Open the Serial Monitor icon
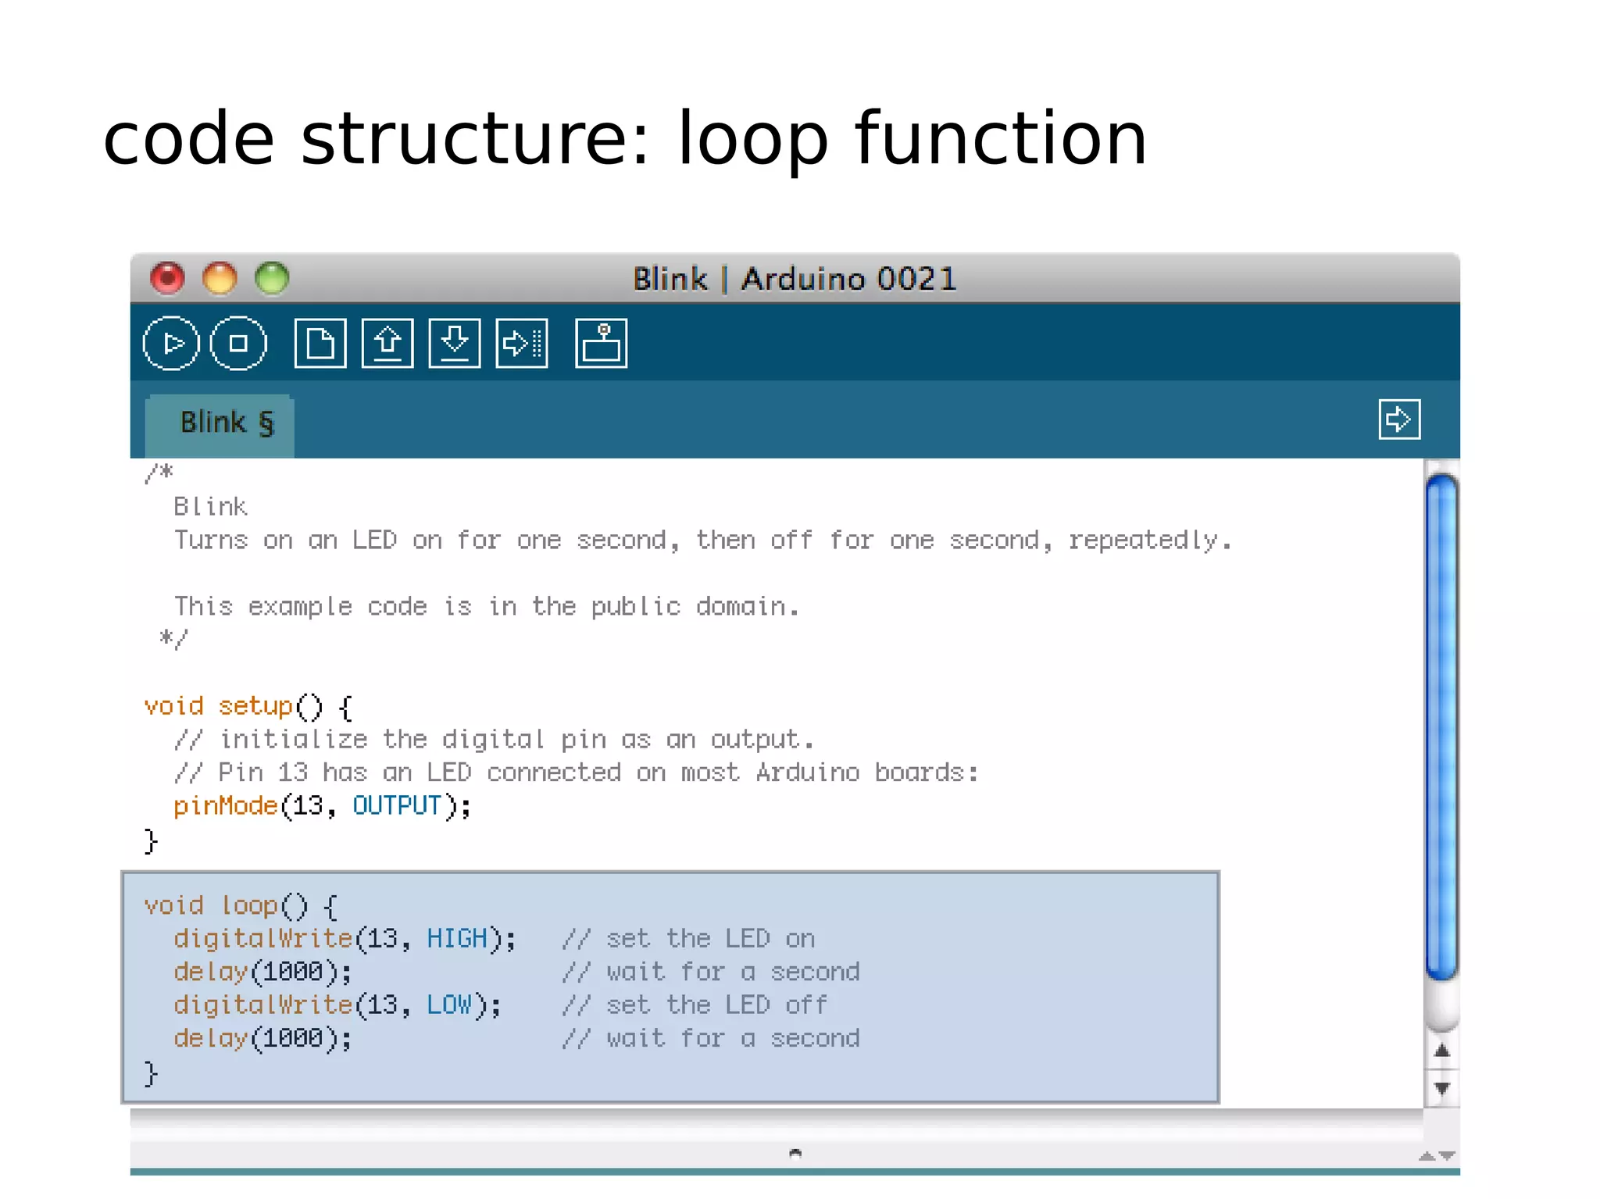The image size is (1600, 1199). [x=601, y=343]
